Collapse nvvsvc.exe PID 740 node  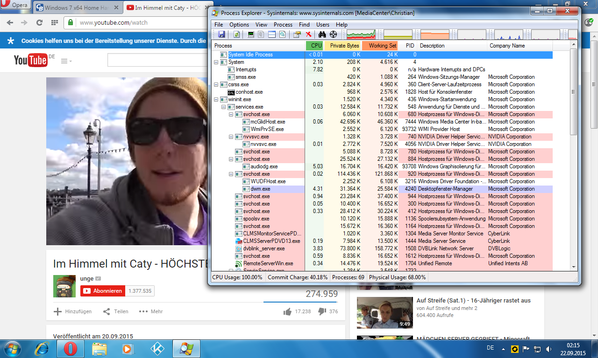231,137
